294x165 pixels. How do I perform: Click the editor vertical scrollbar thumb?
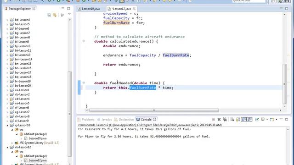click(285, 84)
